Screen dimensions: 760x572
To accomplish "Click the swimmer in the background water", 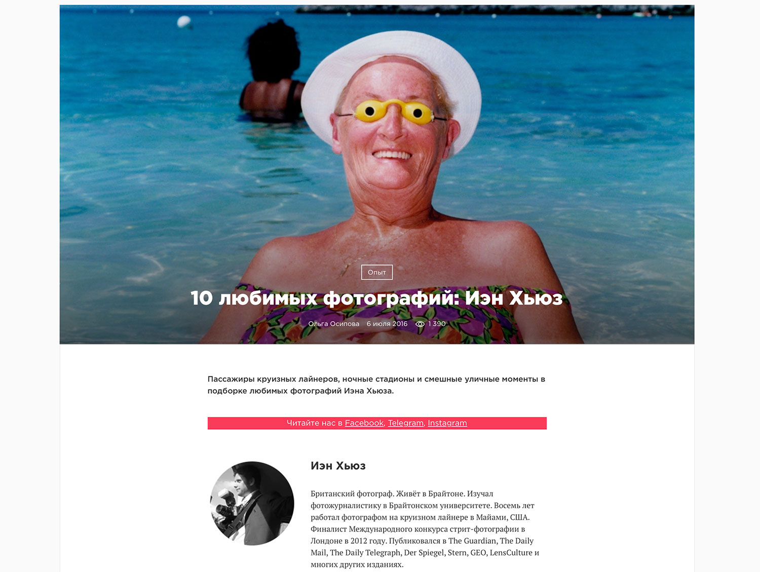I will pyautogui.click(x=271, y=71).
